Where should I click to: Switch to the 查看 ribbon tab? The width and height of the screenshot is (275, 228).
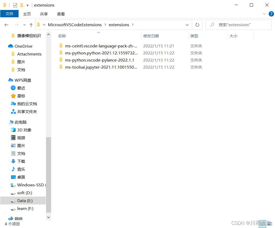pos(61,14)
